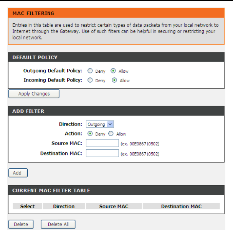The width and height of the screenshot is (233, 230).
Task: Click the Select column header
Action: pos(28,206)
